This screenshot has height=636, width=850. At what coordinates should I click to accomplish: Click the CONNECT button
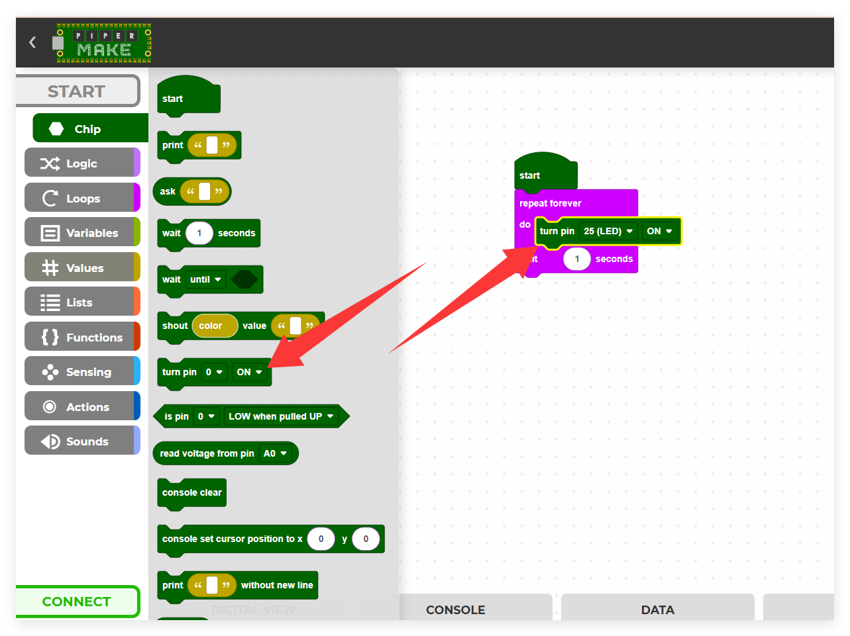coord(78,602)
